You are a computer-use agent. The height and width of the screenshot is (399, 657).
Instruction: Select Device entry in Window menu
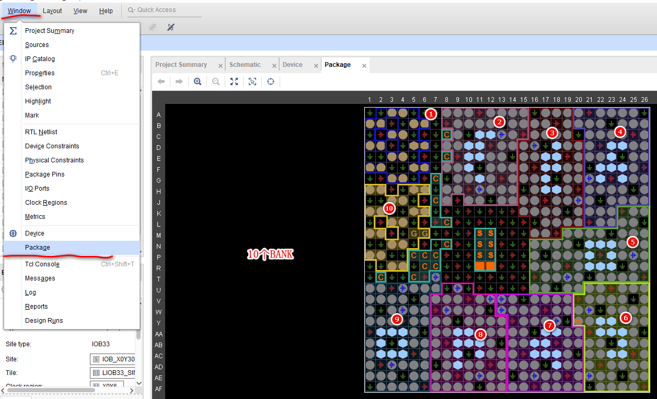pyautogui.click(x=72, y=233)
